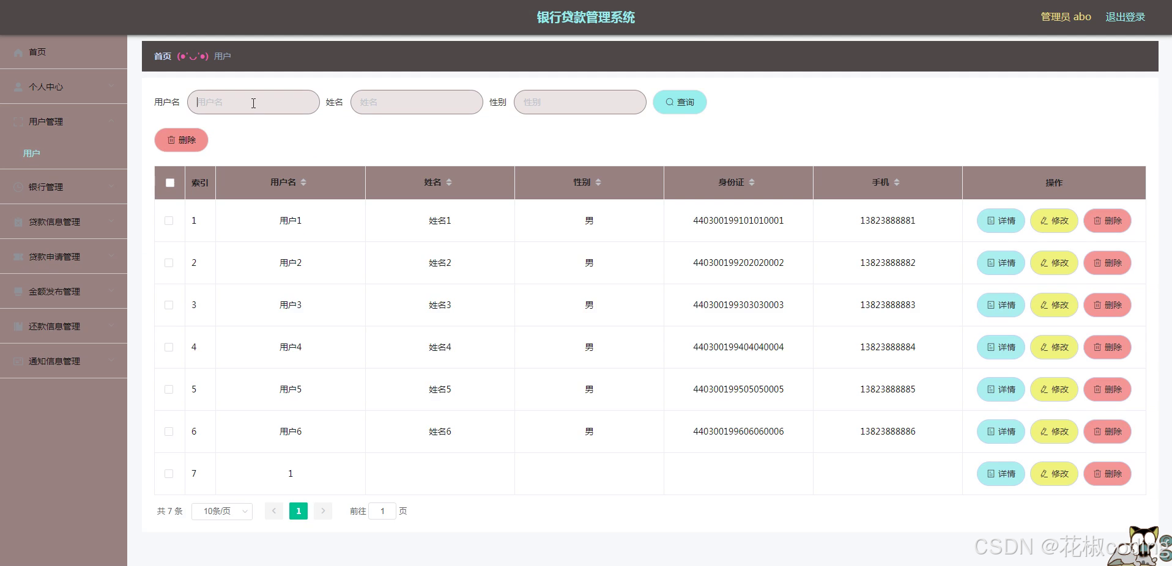Check the checkbox for row 用户2
Screen dimensions: 1172x566
click(x=169, y=263)
